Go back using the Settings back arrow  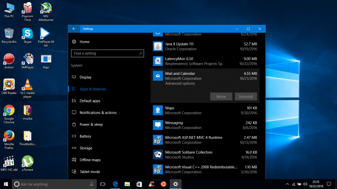coord(74,29)
